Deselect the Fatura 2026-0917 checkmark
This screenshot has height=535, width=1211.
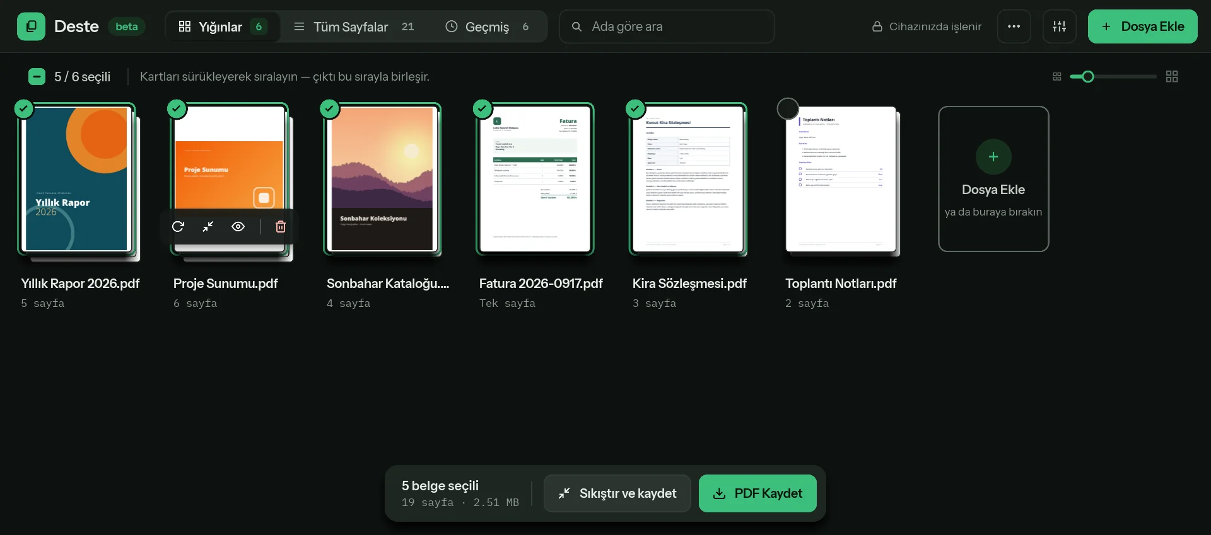483,109
